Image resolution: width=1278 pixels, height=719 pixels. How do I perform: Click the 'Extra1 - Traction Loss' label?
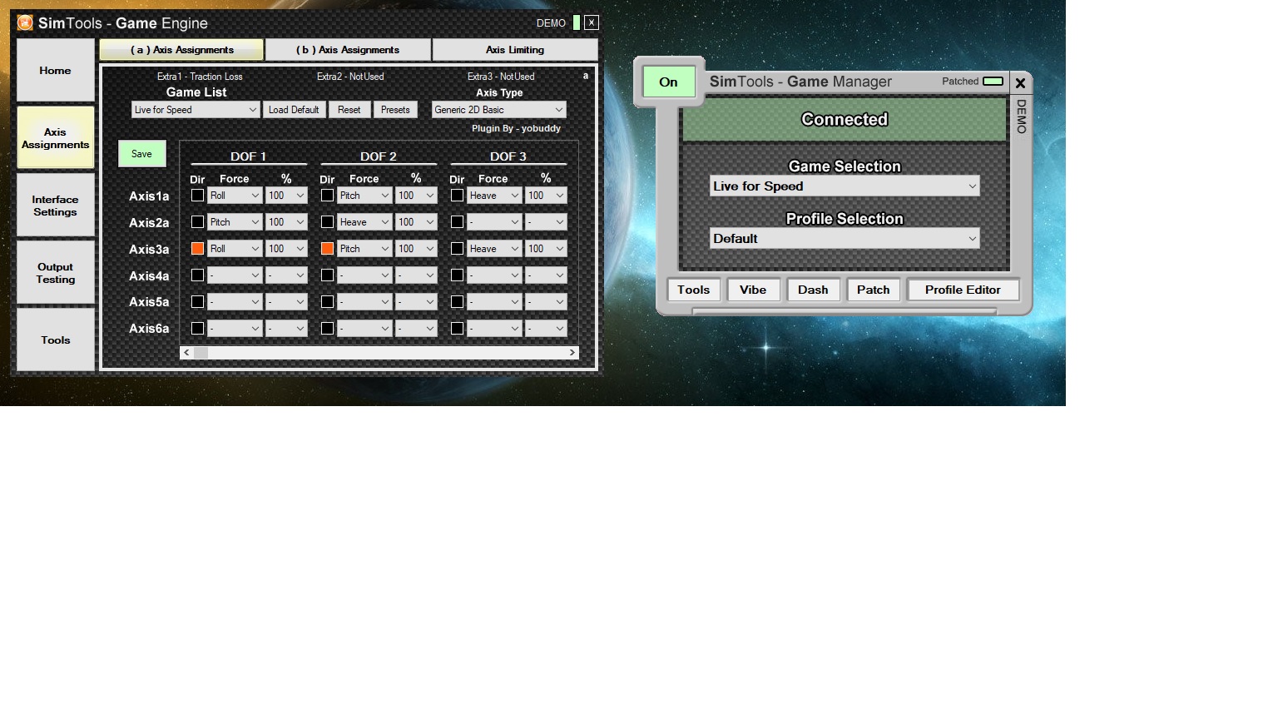(x=200, y=77)
